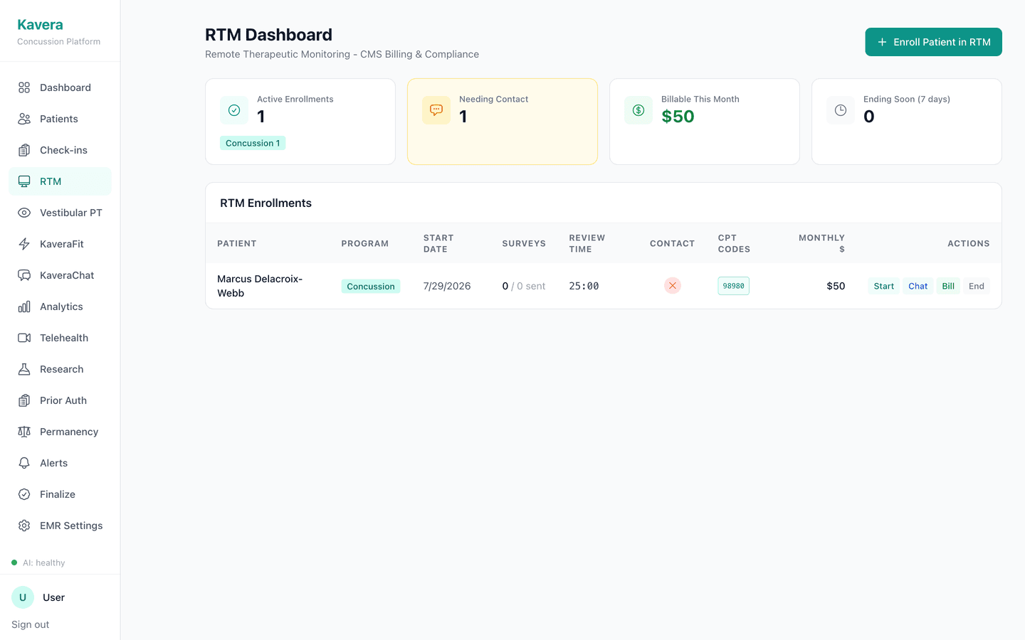
Task: Open the Check-ins section
Action: pyautogui.click(x=60, y=150)
